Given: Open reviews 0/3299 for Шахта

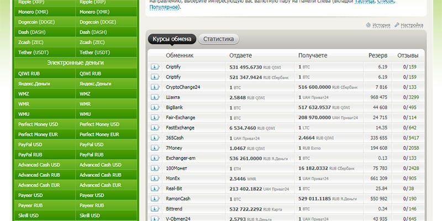Looking at the screenshot, I should (x=411, y=97).
